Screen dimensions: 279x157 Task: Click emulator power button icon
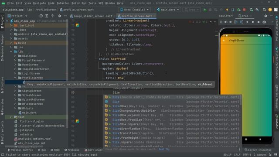[x=221, y=22]
